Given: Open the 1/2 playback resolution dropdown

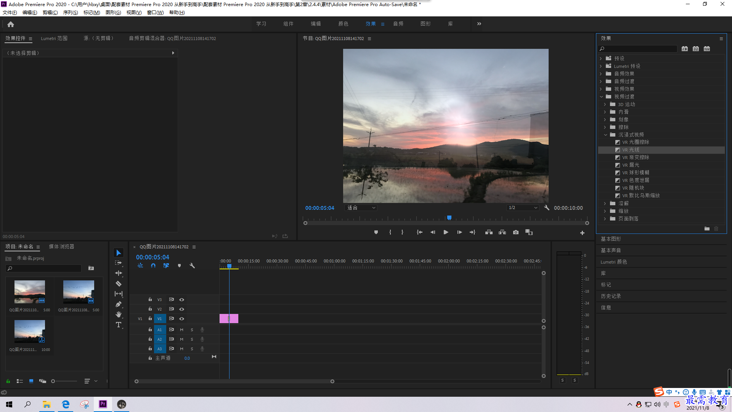Looking at the screenshot, I should (x=523, y=208).
